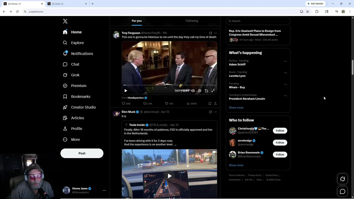Screen dimensions: 354x199
Task: Like Trey Ferguson's post
Action: [169, 104]
